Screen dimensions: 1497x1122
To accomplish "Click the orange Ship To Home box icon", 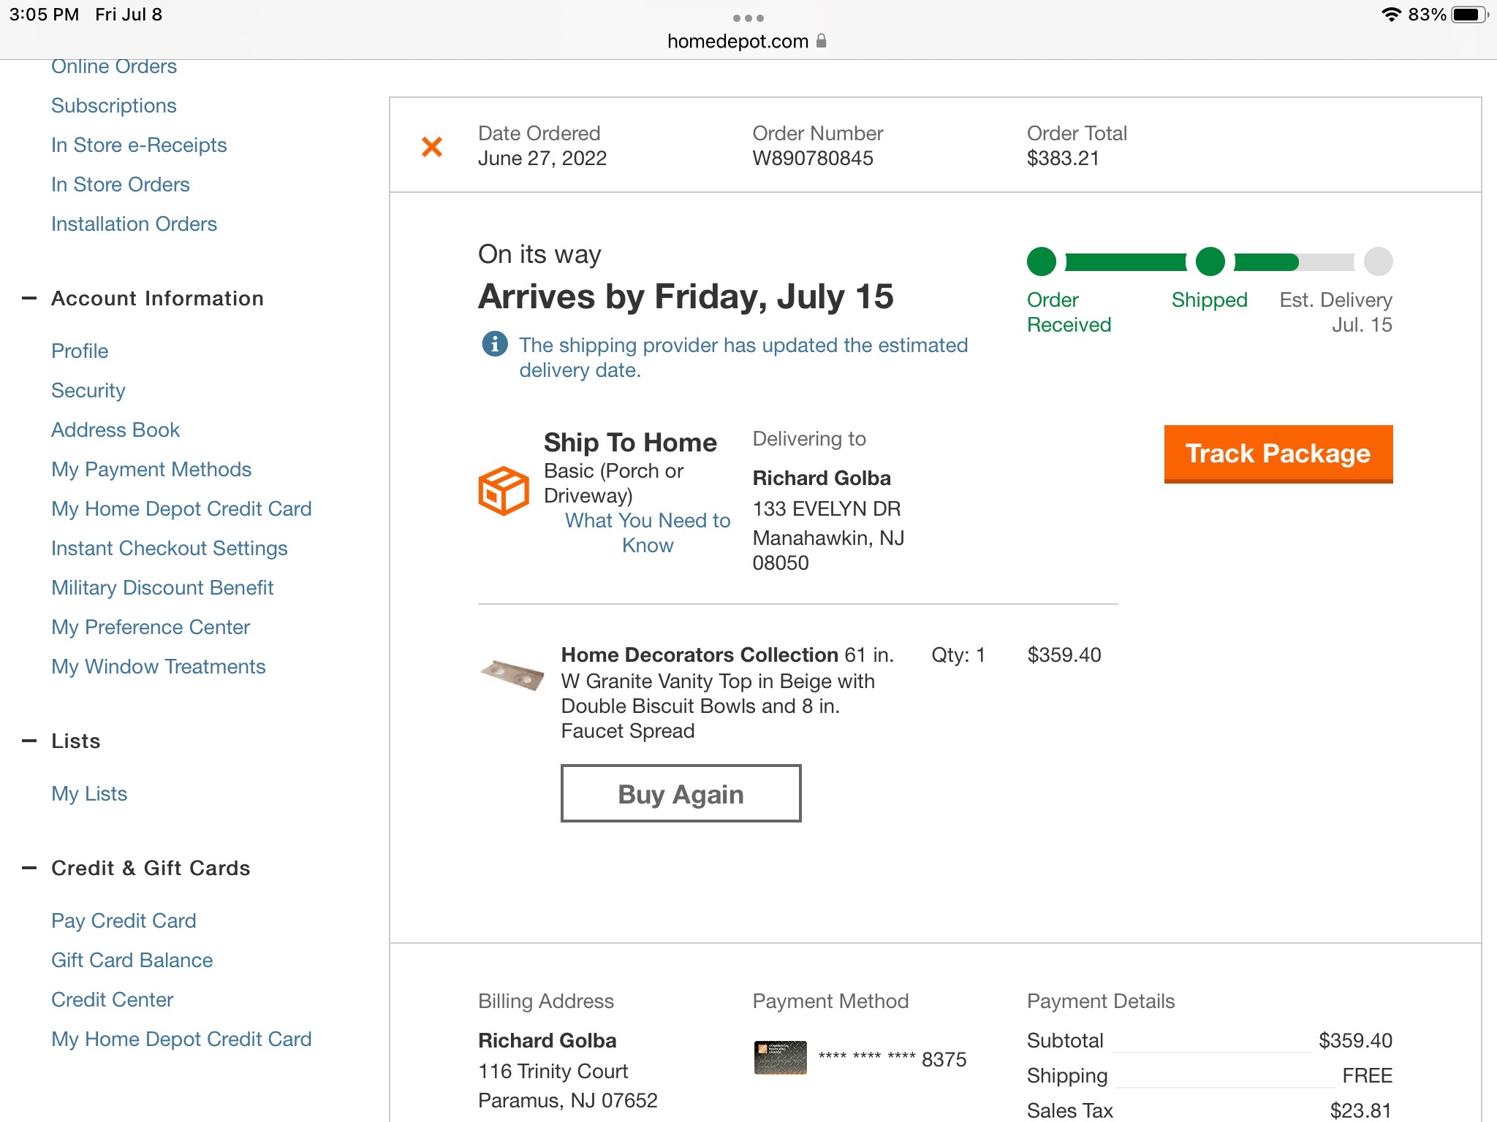I will coord(503,491).
